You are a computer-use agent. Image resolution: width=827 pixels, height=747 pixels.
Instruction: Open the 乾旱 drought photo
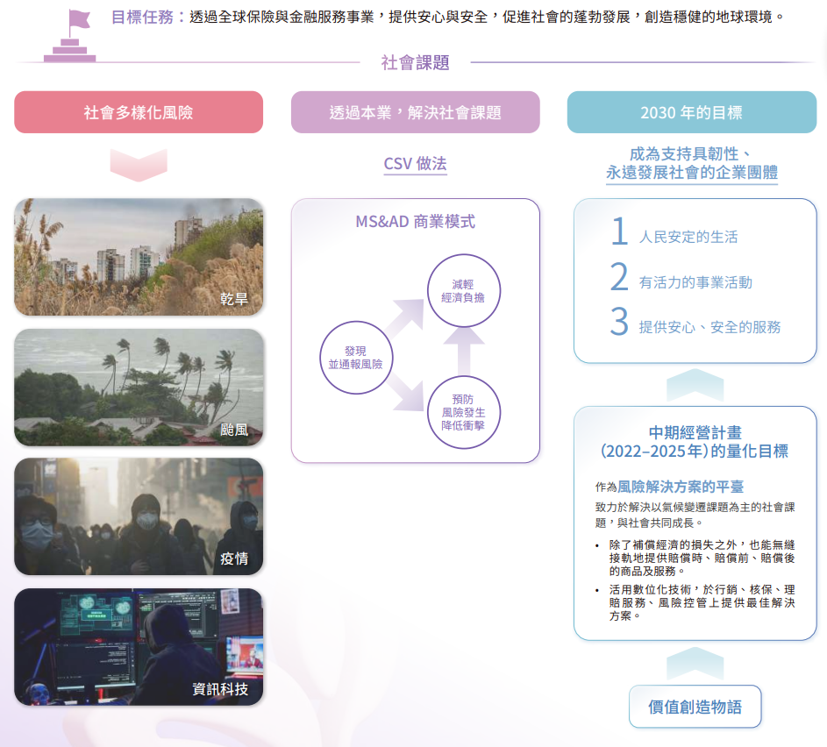click(x=139, y=257)
